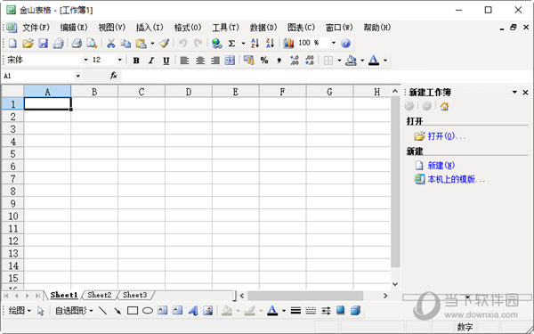Decrease decimal places
This screenshot has width=534, height=334.
[x=310, y=61]
